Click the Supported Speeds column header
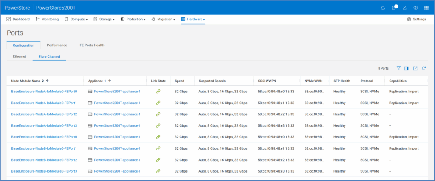Screen dimensions: 435x181 (212, 81)
